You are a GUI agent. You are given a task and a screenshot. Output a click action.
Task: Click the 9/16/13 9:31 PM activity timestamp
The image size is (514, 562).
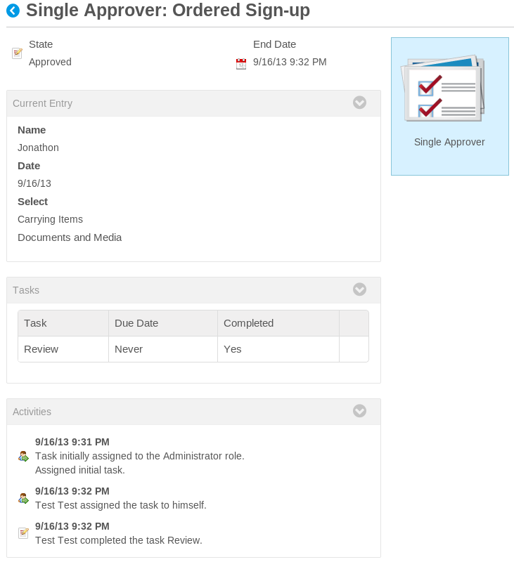72,442
